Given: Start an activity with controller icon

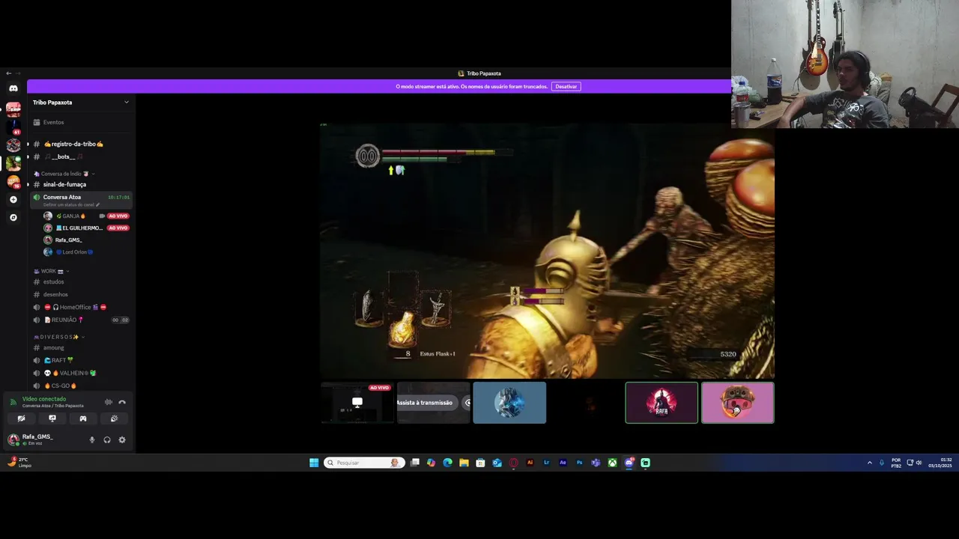Looking at the screenshot, I should [82, 418].
